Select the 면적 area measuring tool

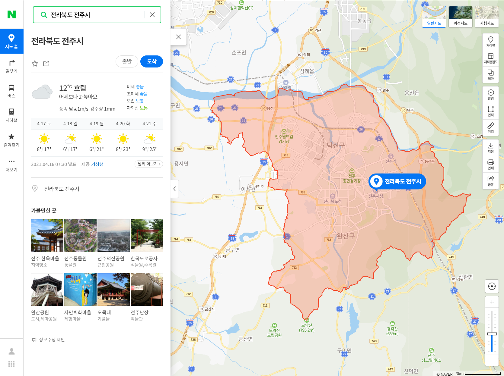pos(491,111)
